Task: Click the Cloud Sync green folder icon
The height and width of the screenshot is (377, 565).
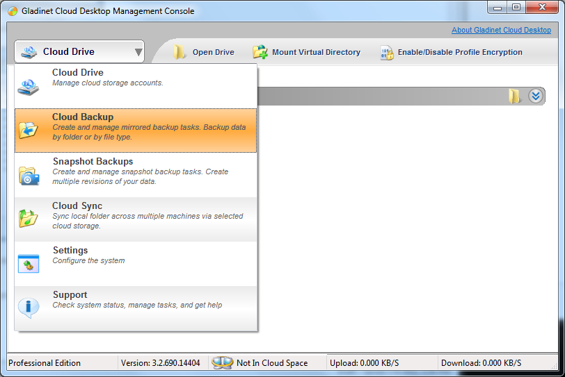Action: [28, 218]
